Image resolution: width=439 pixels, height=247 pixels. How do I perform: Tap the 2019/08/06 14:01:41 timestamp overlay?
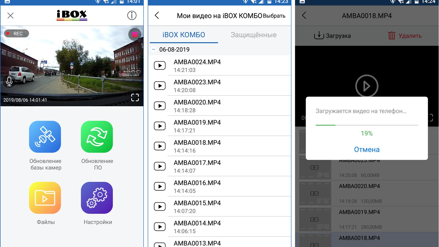(25, 100)
